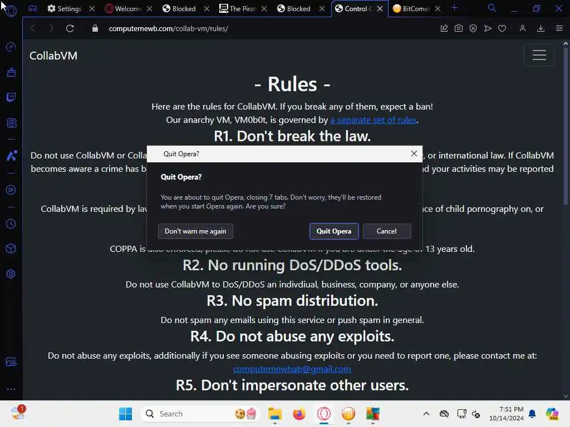Open the Windows Start menu
Screen dimensions: 570x427
point(125,414)
